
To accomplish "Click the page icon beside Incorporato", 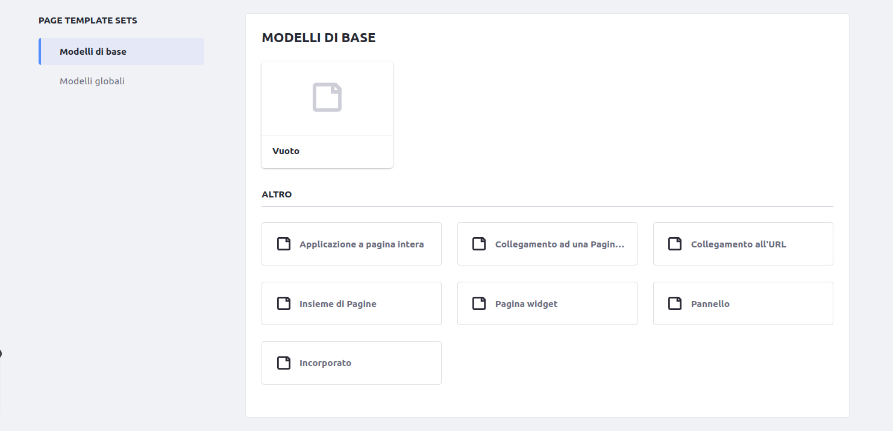I will coord(283,362).
